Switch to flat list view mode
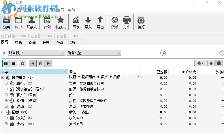This screenshot has width=224, height=133. click(14, 63)
